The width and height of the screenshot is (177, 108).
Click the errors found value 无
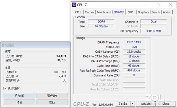(64, 80)
